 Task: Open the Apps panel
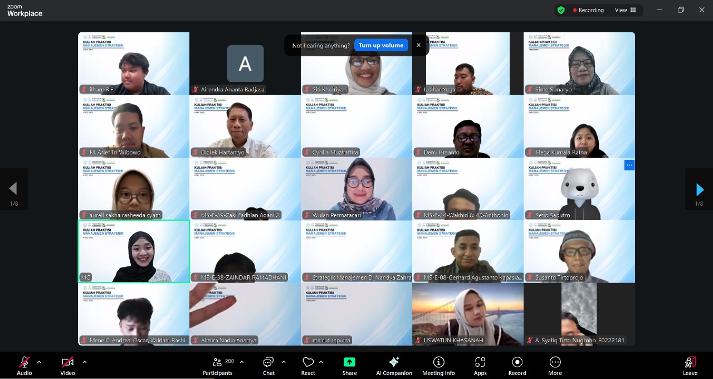click(x=480, y=366)
